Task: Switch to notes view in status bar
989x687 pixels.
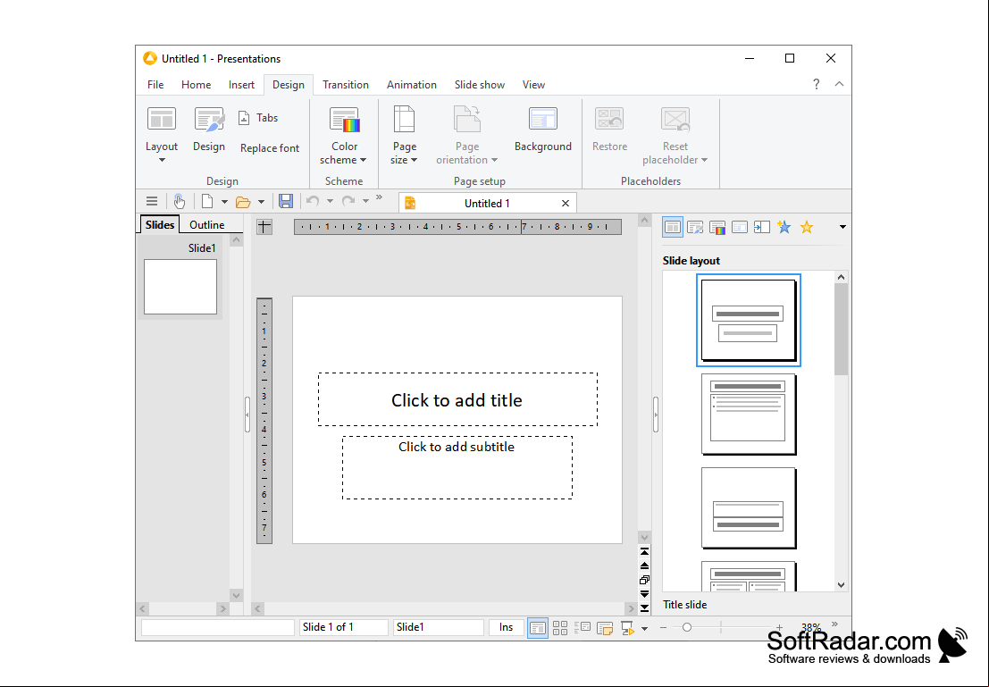Action: (x=605, y=628)
